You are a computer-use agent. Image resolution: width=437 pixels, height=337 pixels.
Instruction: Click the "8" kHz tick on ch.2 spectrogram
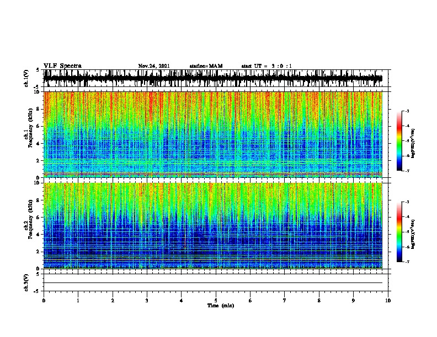(39, 200)
